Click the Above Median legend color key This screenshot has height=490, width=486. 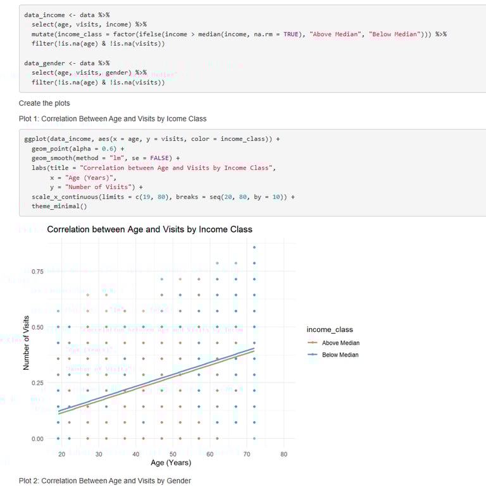pos(313,343)
